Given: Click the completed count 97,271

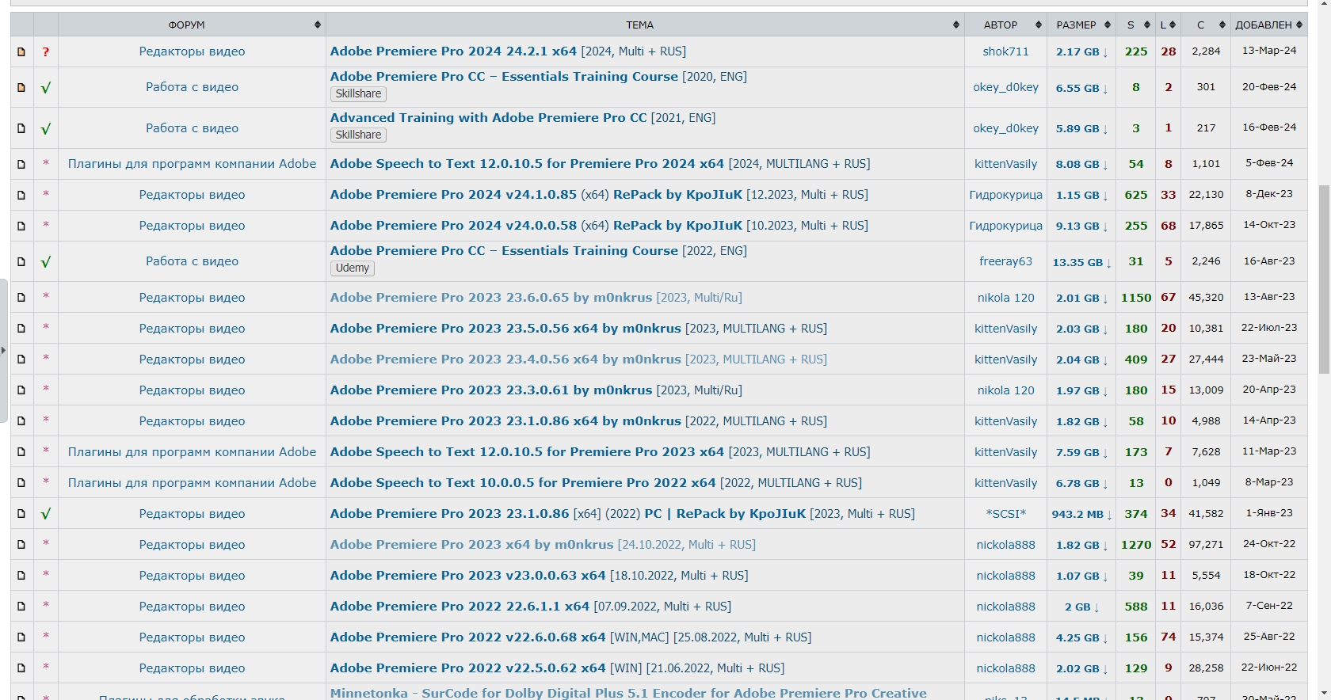Looking at the screenshot, I should pos(1206,545).
